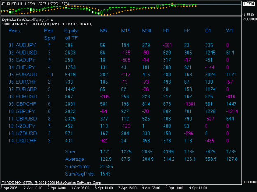257x192 pixels.
Task: Click the '4 Apr 18:00' time axis label
Action: 198,188
